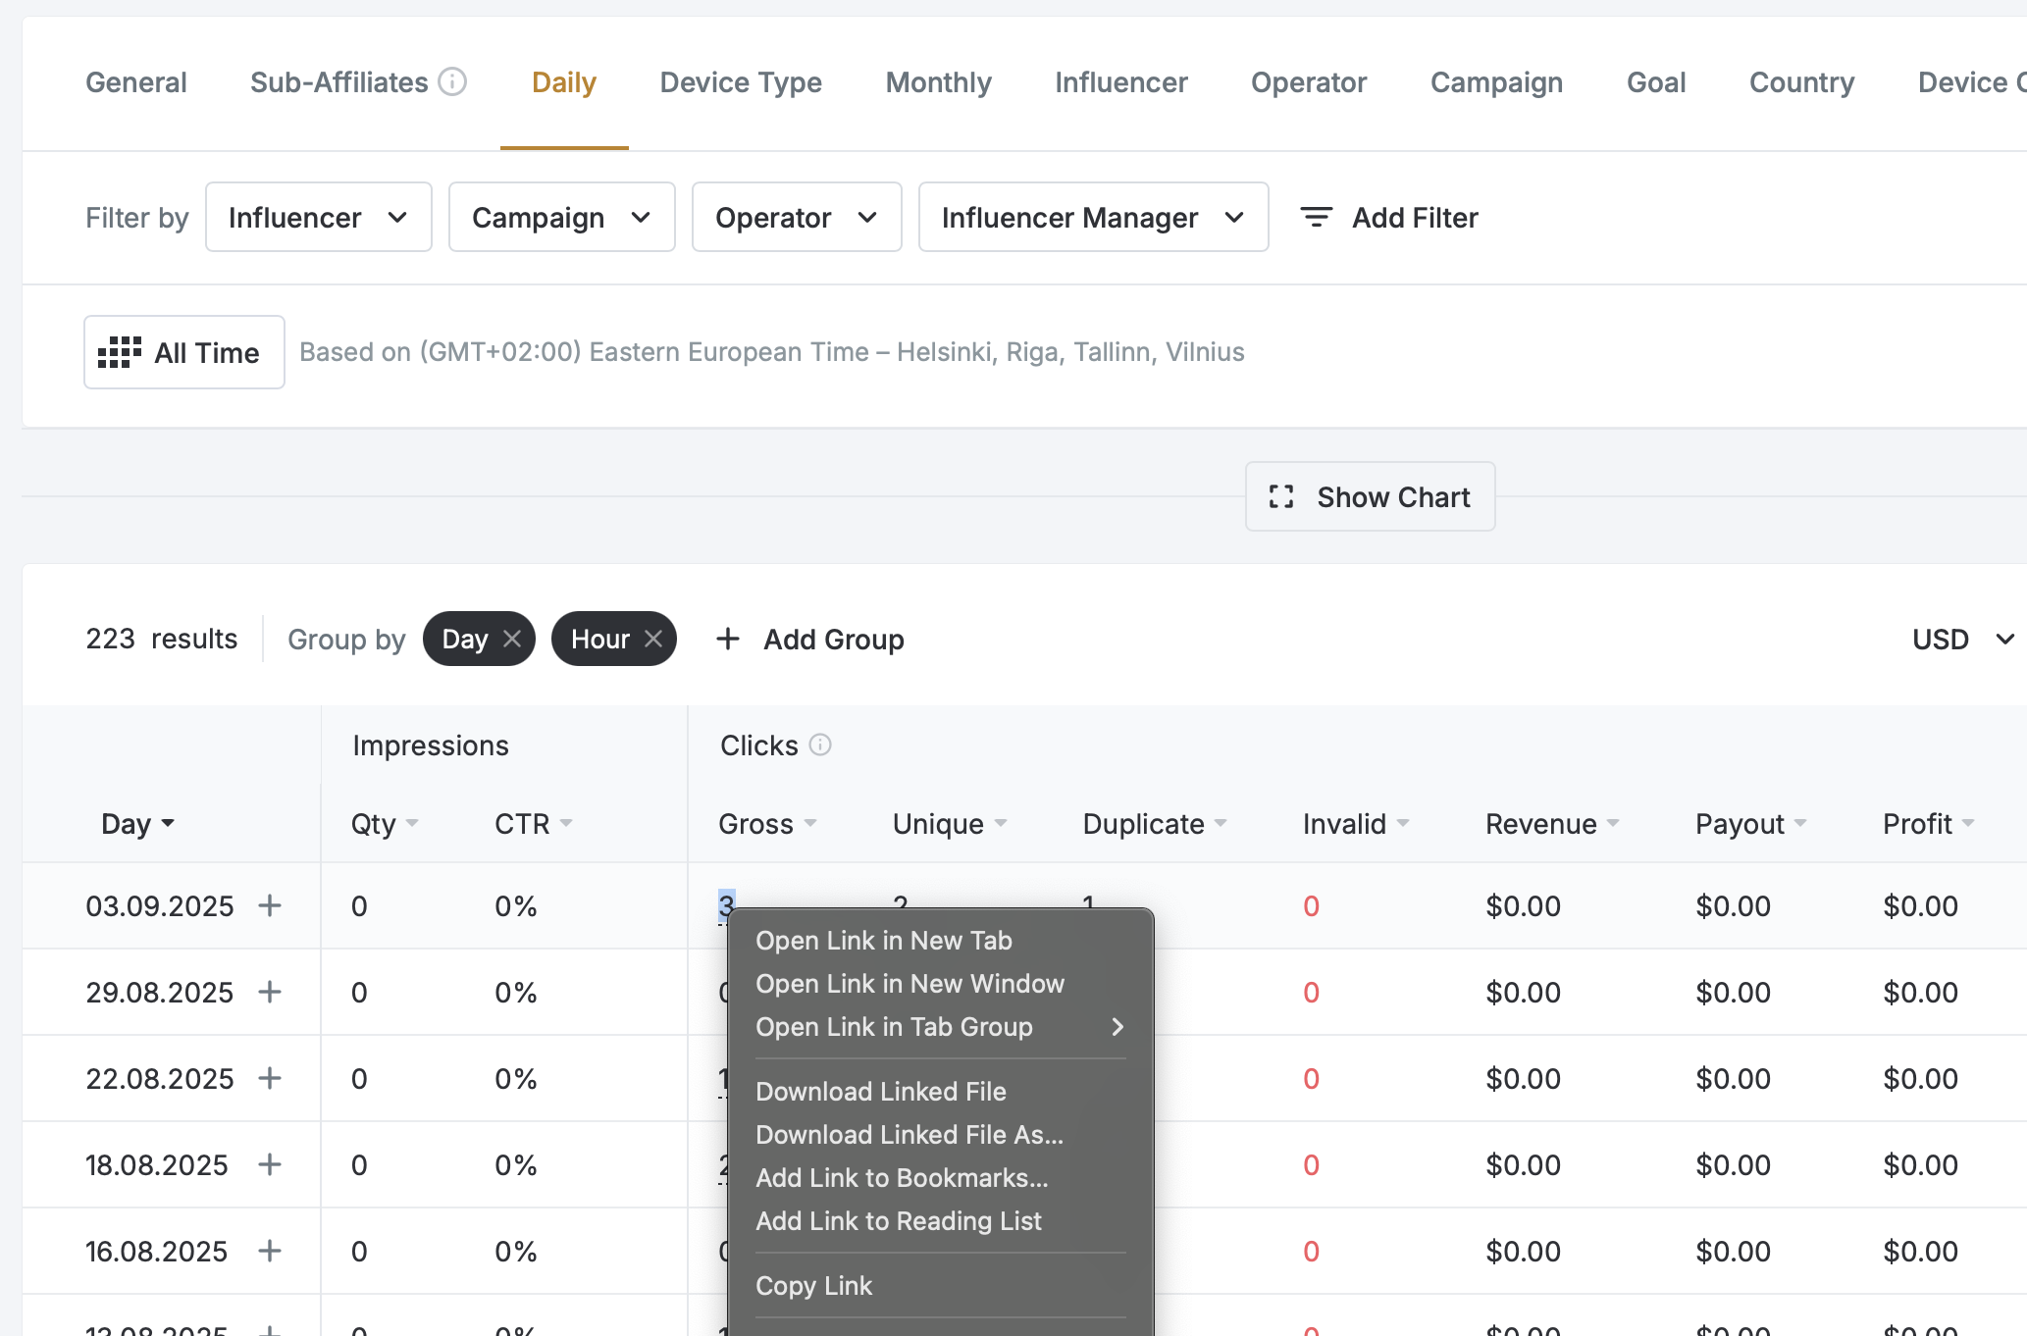Sort by the Gross clicks column
The height and width of the screenshot is (1336, 2027).
[767, 824]
